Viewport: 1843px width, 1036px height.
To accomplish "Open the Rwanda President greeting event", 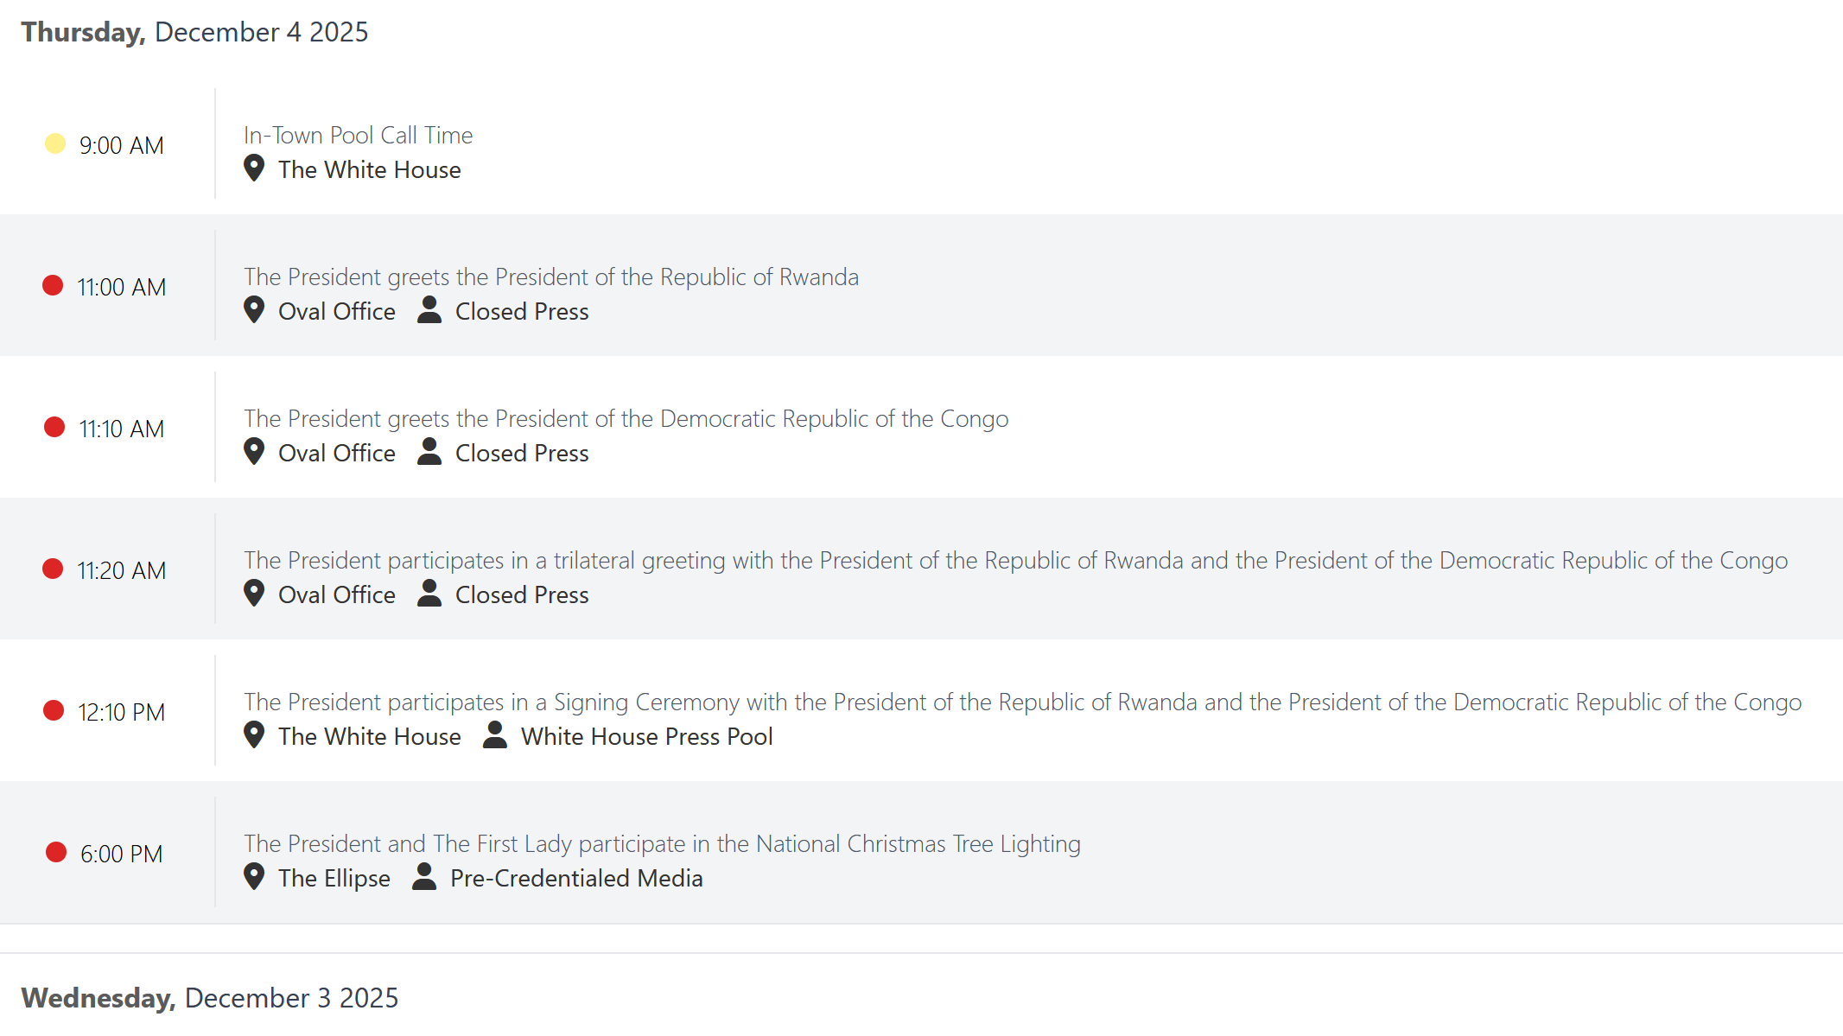I will [x=550, y=276].
